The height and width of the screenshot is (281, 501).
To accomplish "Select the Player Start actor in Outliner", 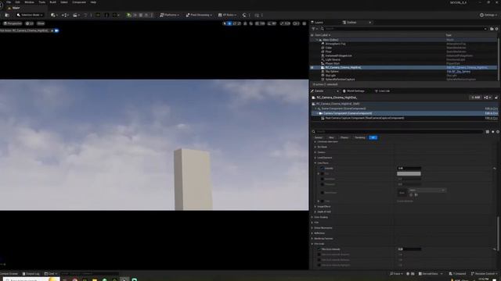I will (x=332, y=63).
